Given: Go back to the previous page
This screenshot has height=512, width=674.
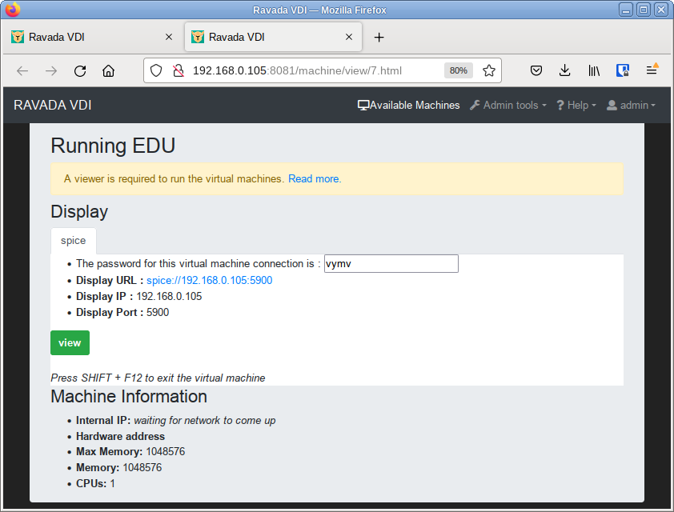Looking at the screenshot, I should (x=22, y=71).
